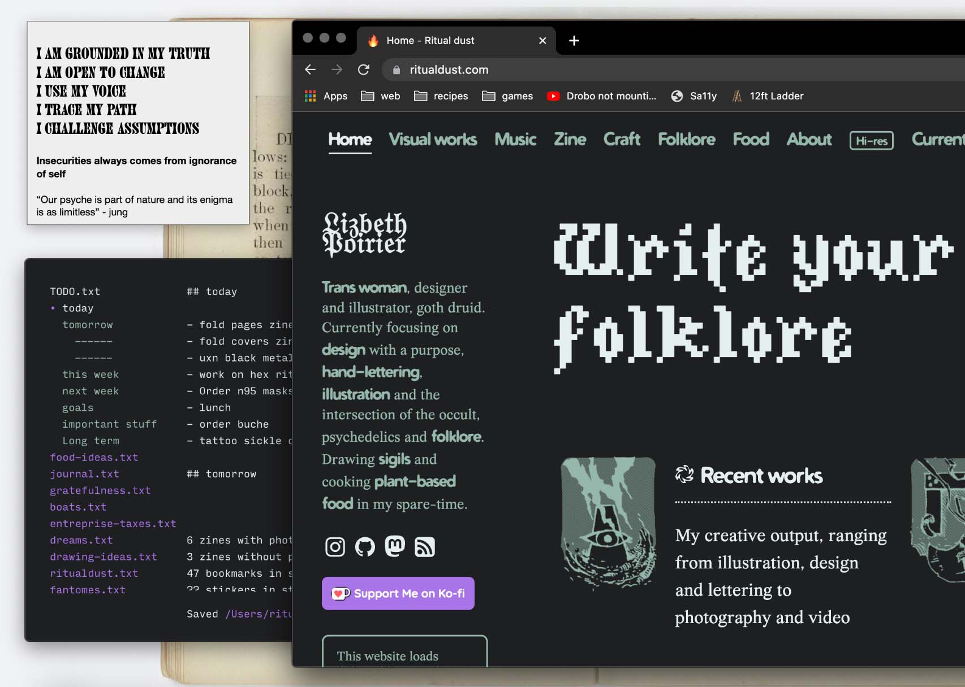Open the Apps grid shortcut
The image size is (965, 687).
click(x=326, y=96)
